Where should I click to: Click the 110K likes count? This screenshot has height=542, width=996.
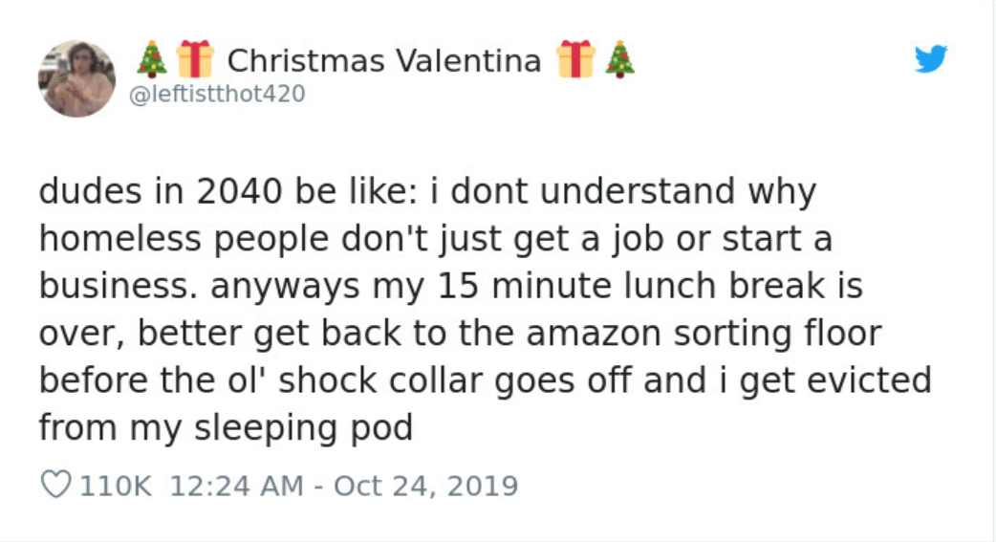click(x=115, y=486)
